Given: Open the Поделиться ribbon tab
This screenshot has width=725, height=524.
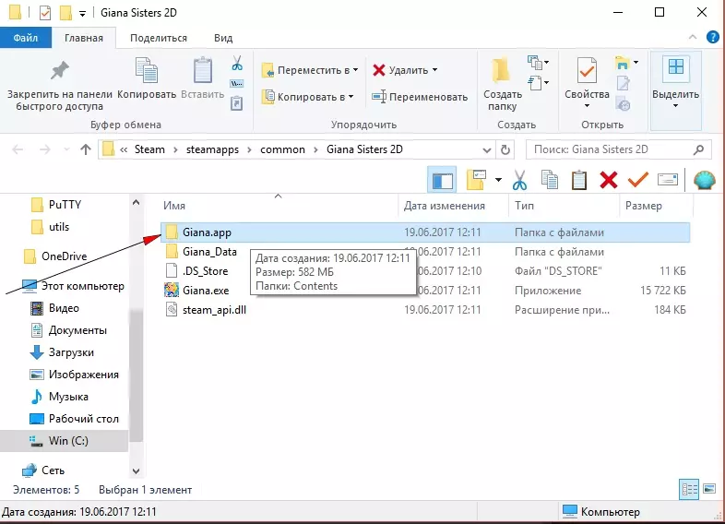Looking at the screenshot, I should click(x=159, y=38).
